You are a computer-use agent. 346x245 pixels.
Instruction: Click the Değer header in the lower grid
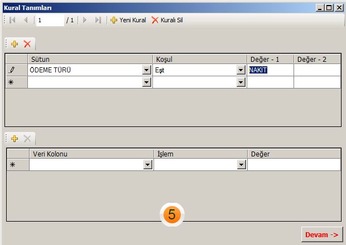pyautogui.click(x=294, y=154)
